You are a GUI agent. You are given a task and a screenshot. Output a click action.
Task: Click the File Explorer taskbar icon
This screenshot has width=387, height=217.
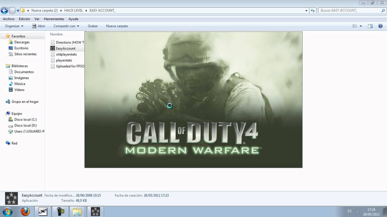coord(78,212)
